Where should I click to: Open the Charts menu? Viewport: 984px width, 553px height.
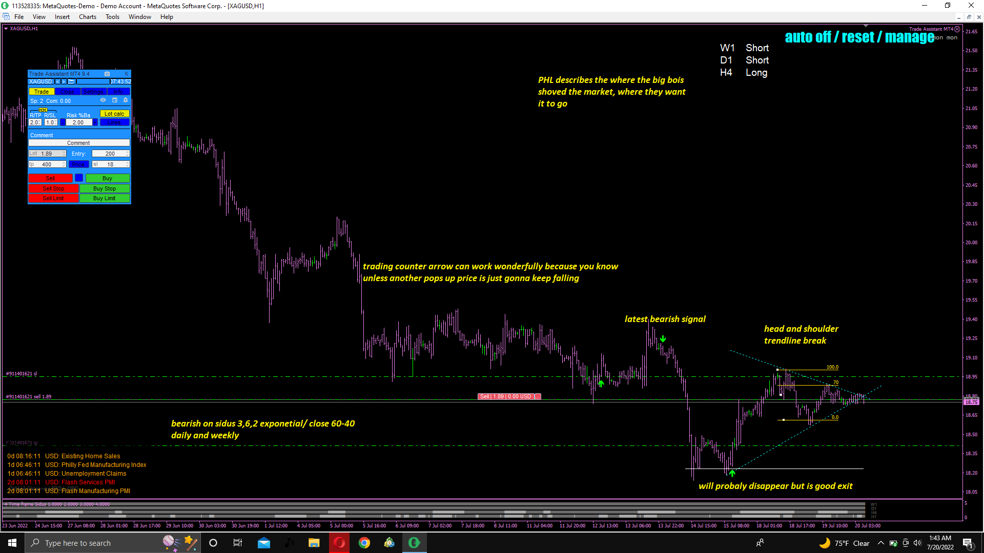pyautogui.click(x=88, y=17)
